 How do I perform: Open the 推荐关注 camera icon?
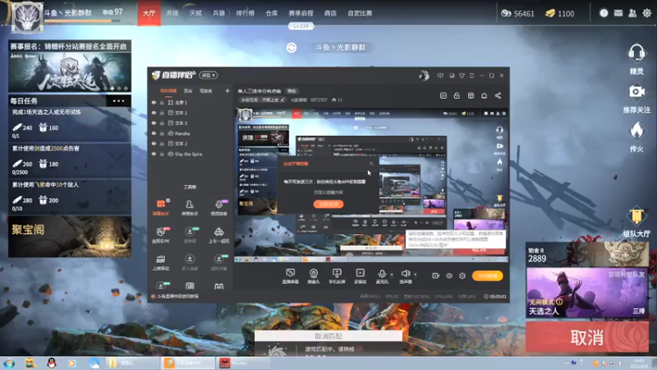636,91
